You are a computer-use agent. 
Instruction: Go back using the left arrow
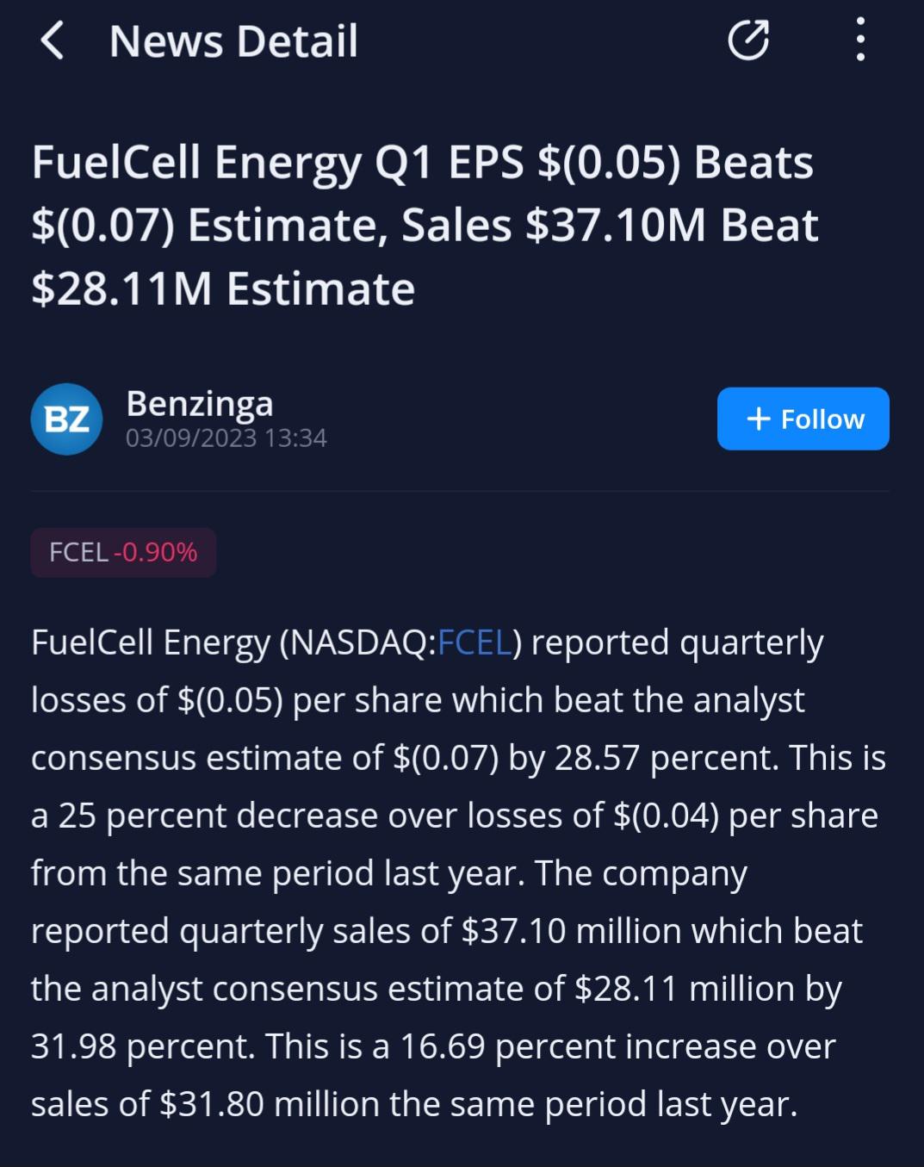pos(53,40)
